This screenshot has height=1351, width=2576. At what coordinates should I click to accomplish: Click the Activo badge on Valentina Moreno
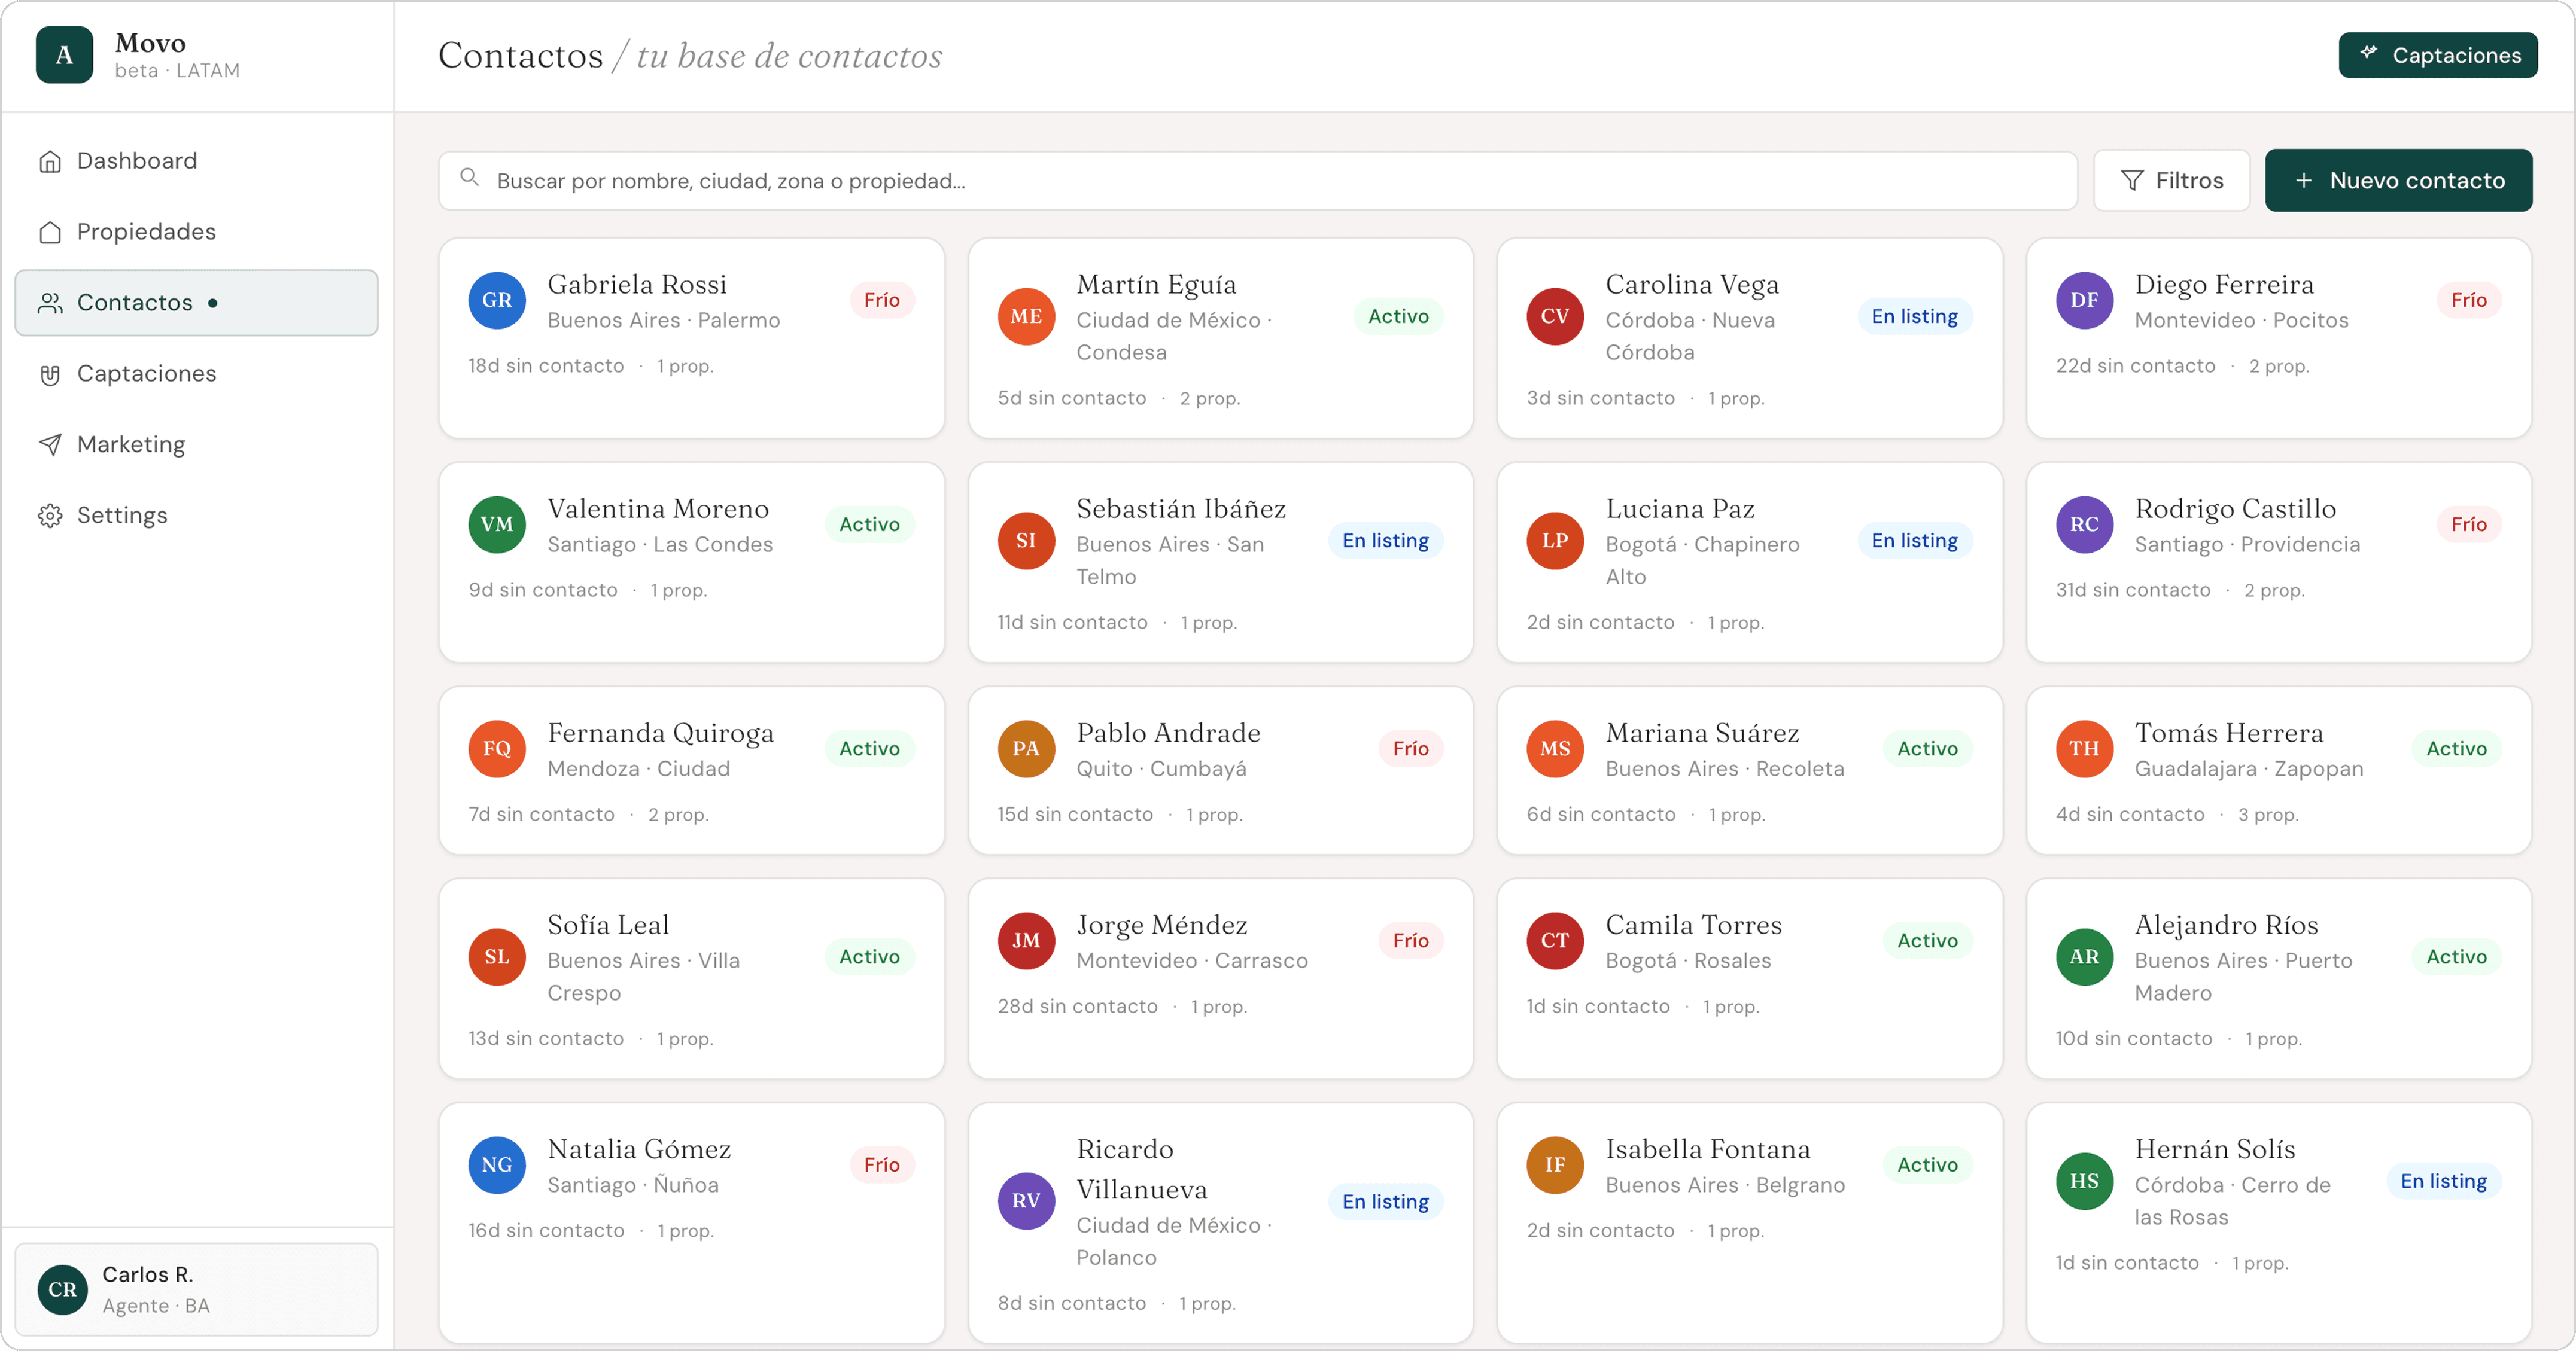pos(868,524)
